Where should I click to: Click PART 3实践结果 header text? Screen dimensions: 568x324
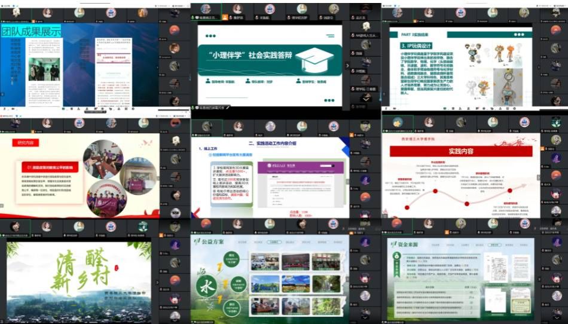pyautogui.click(x=415, y=35)
